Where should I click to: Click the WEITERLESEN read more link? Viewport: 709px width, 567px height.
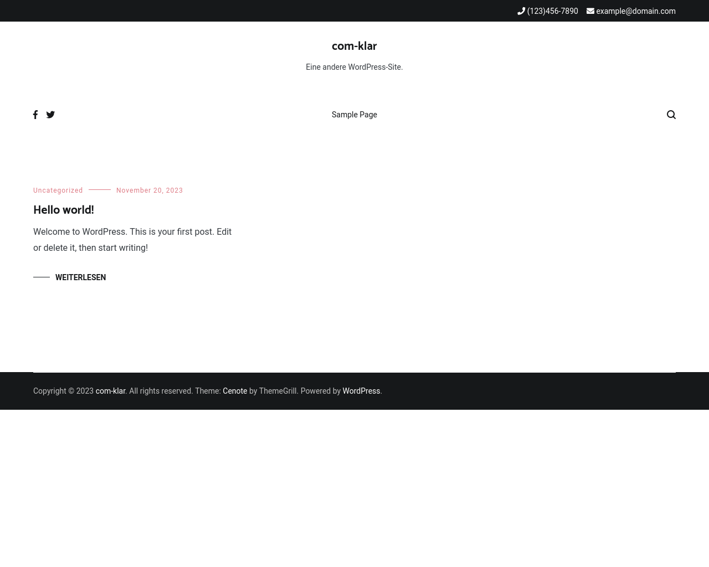coord(80,277)
